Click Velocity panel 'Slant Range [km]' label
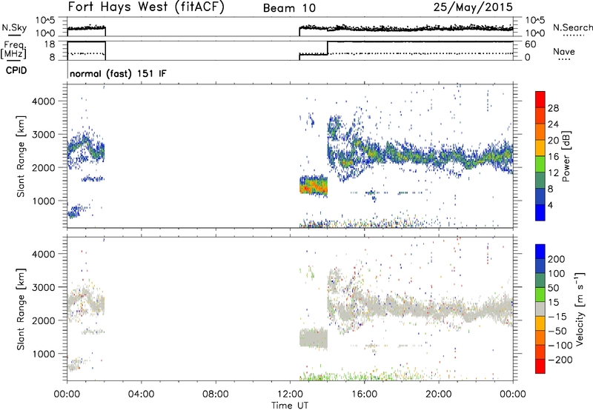Image resolution: width=593 pixels, height=410 pixels. [21, 309]
